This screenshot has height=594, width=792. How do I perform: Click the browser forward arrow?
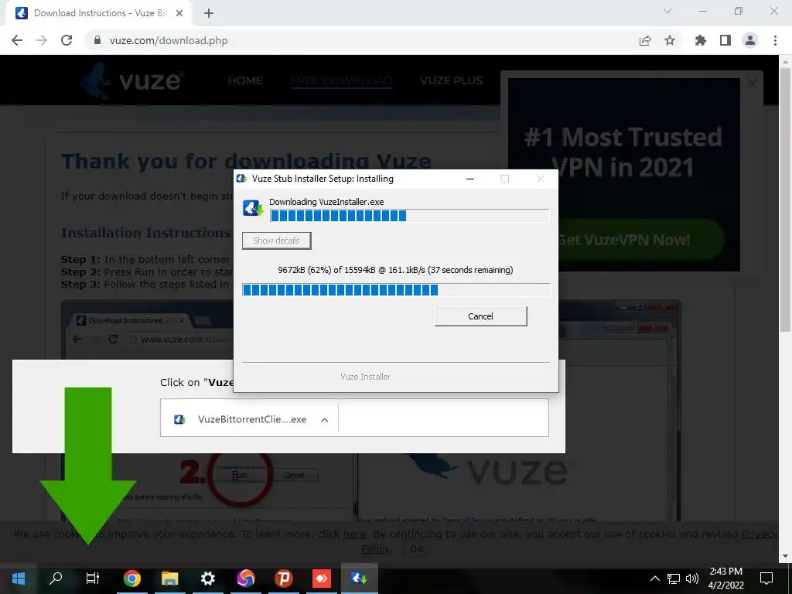(42, 40)
